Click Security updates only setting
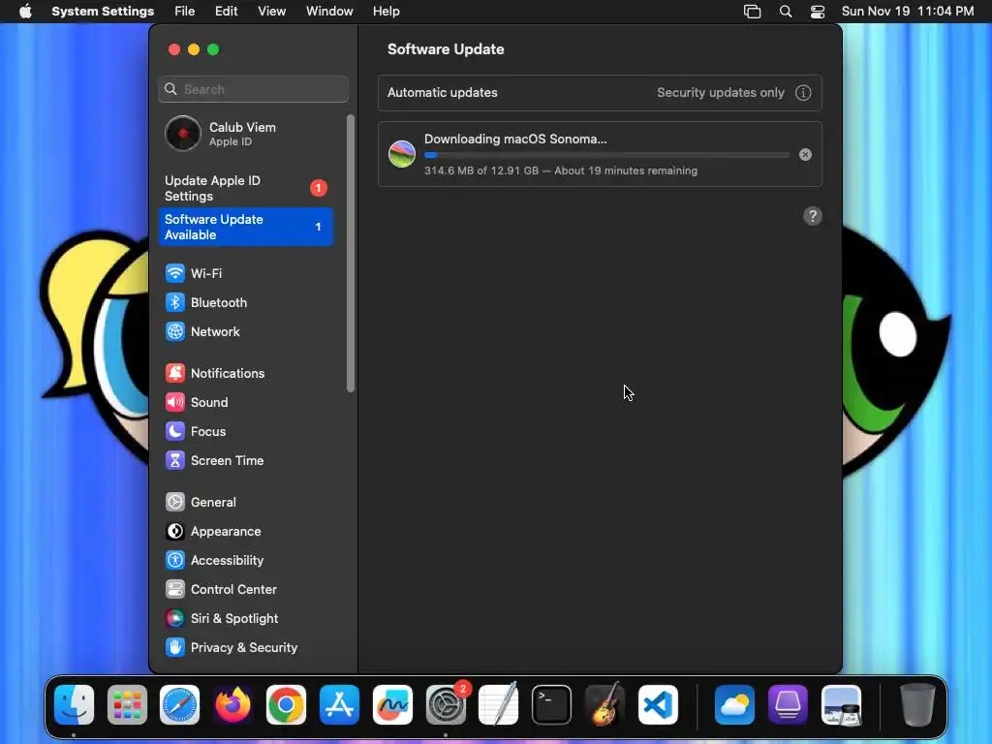 click(x=720, y=92)
